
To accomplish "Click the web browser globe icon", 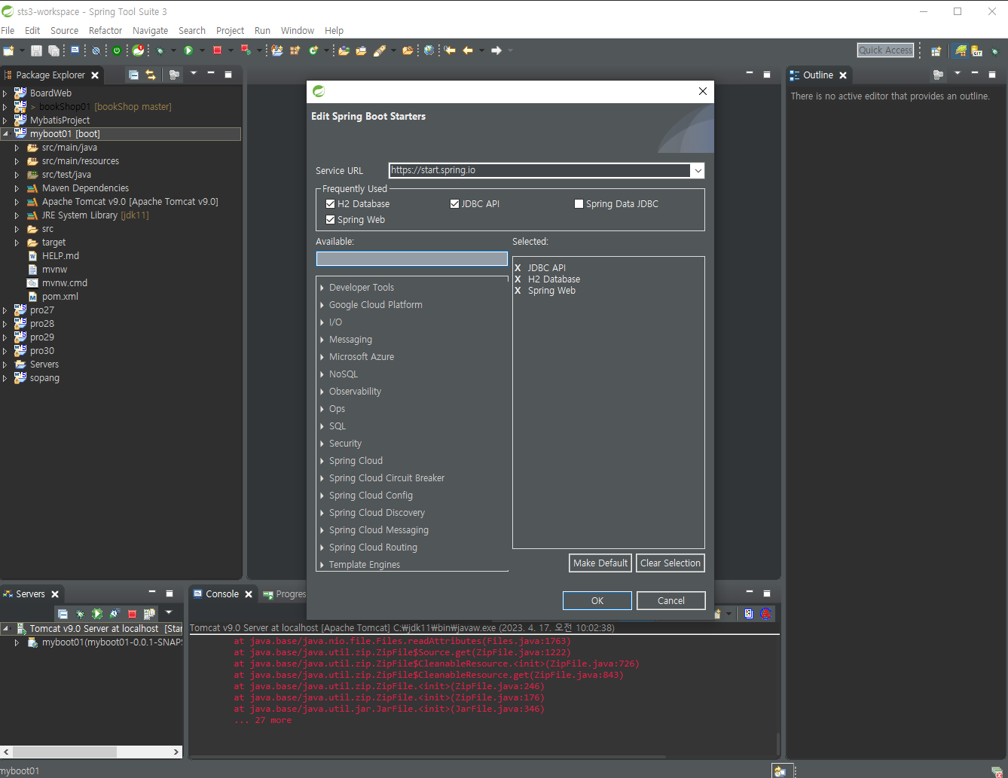I will [429, 50].
